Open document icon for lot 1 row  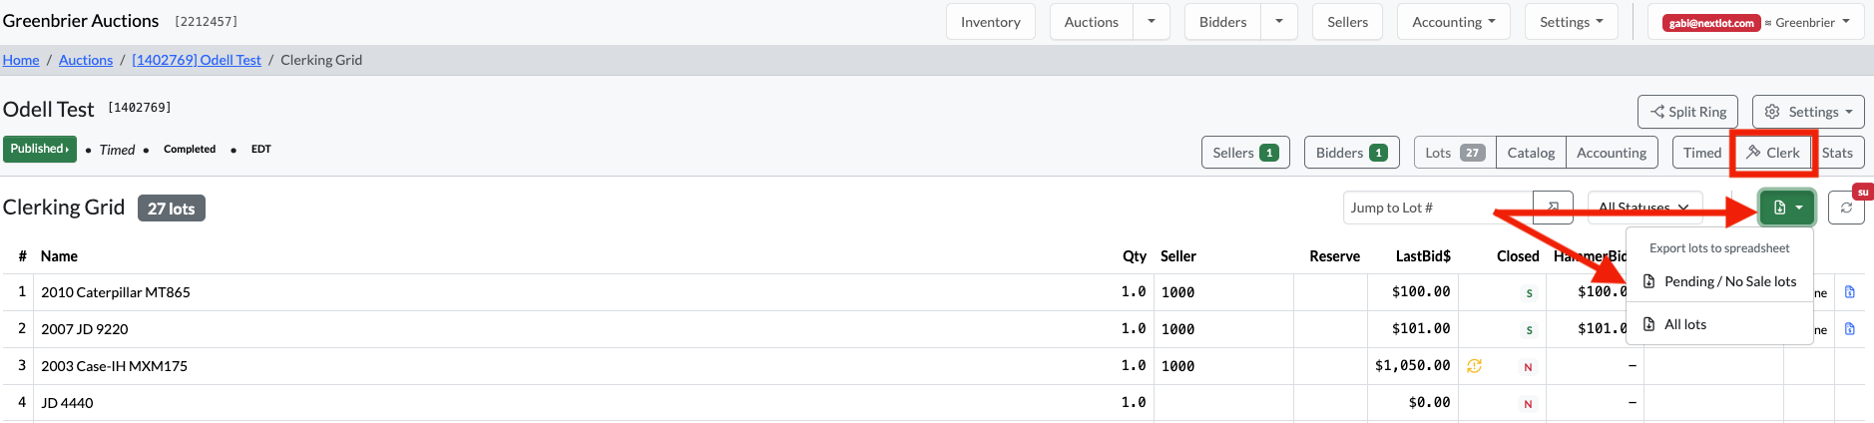pos(1849,292)
